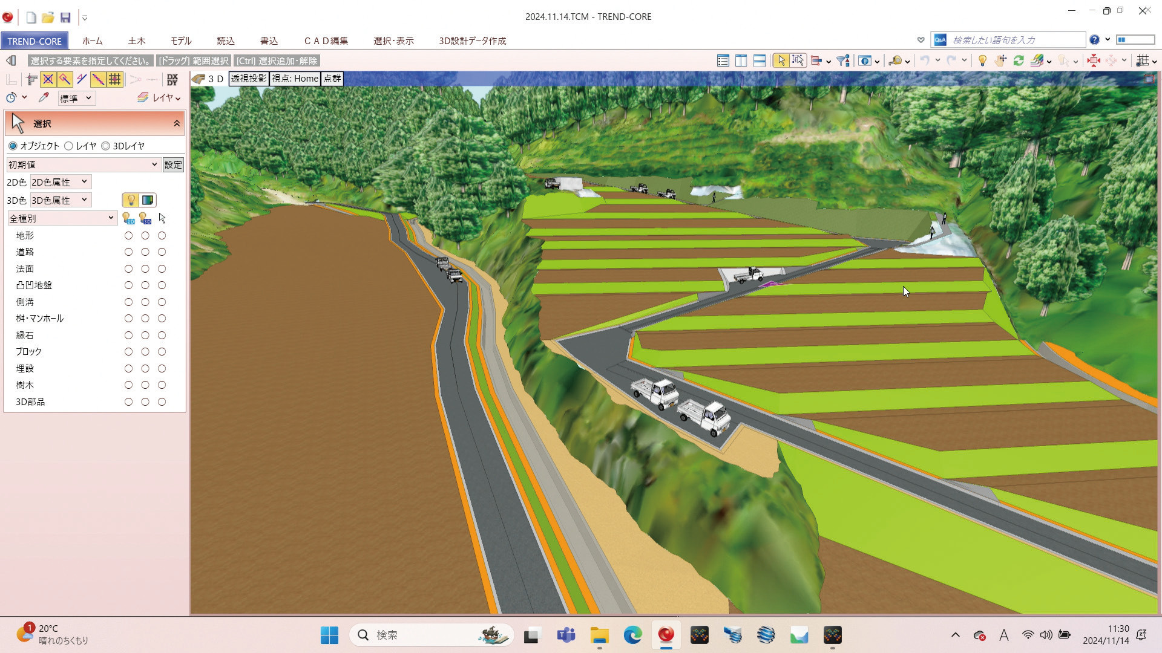Image resolution: width=1162 pixels, height=653 pixels.
Task: Open the 初期値 preset dropdown
Action: 83,164
